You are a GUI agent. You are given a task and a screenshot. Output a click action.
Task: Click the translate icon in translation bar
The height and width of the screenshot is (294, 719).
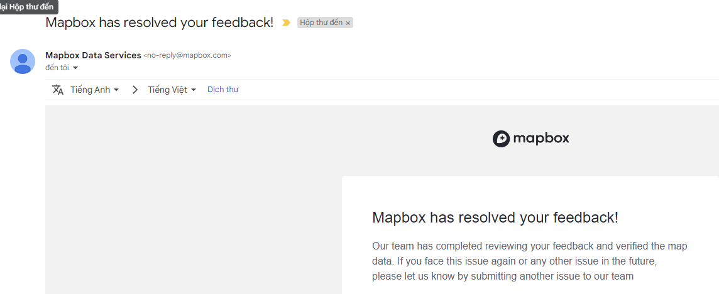point(58,90)
